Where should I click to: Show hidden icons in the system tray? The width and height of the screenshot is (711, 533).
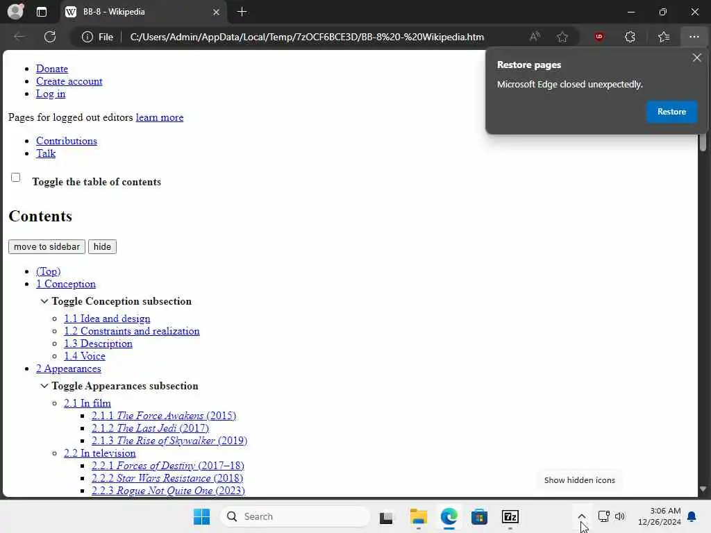tap(581, 516)
